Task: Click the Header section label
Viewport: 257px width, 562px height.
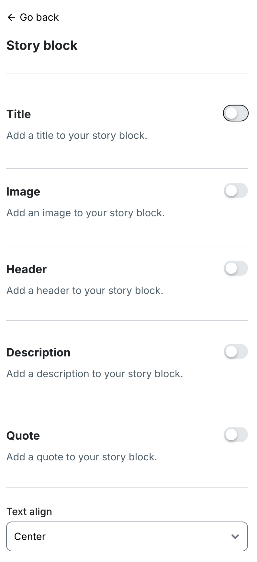Action: click(27, 269)
